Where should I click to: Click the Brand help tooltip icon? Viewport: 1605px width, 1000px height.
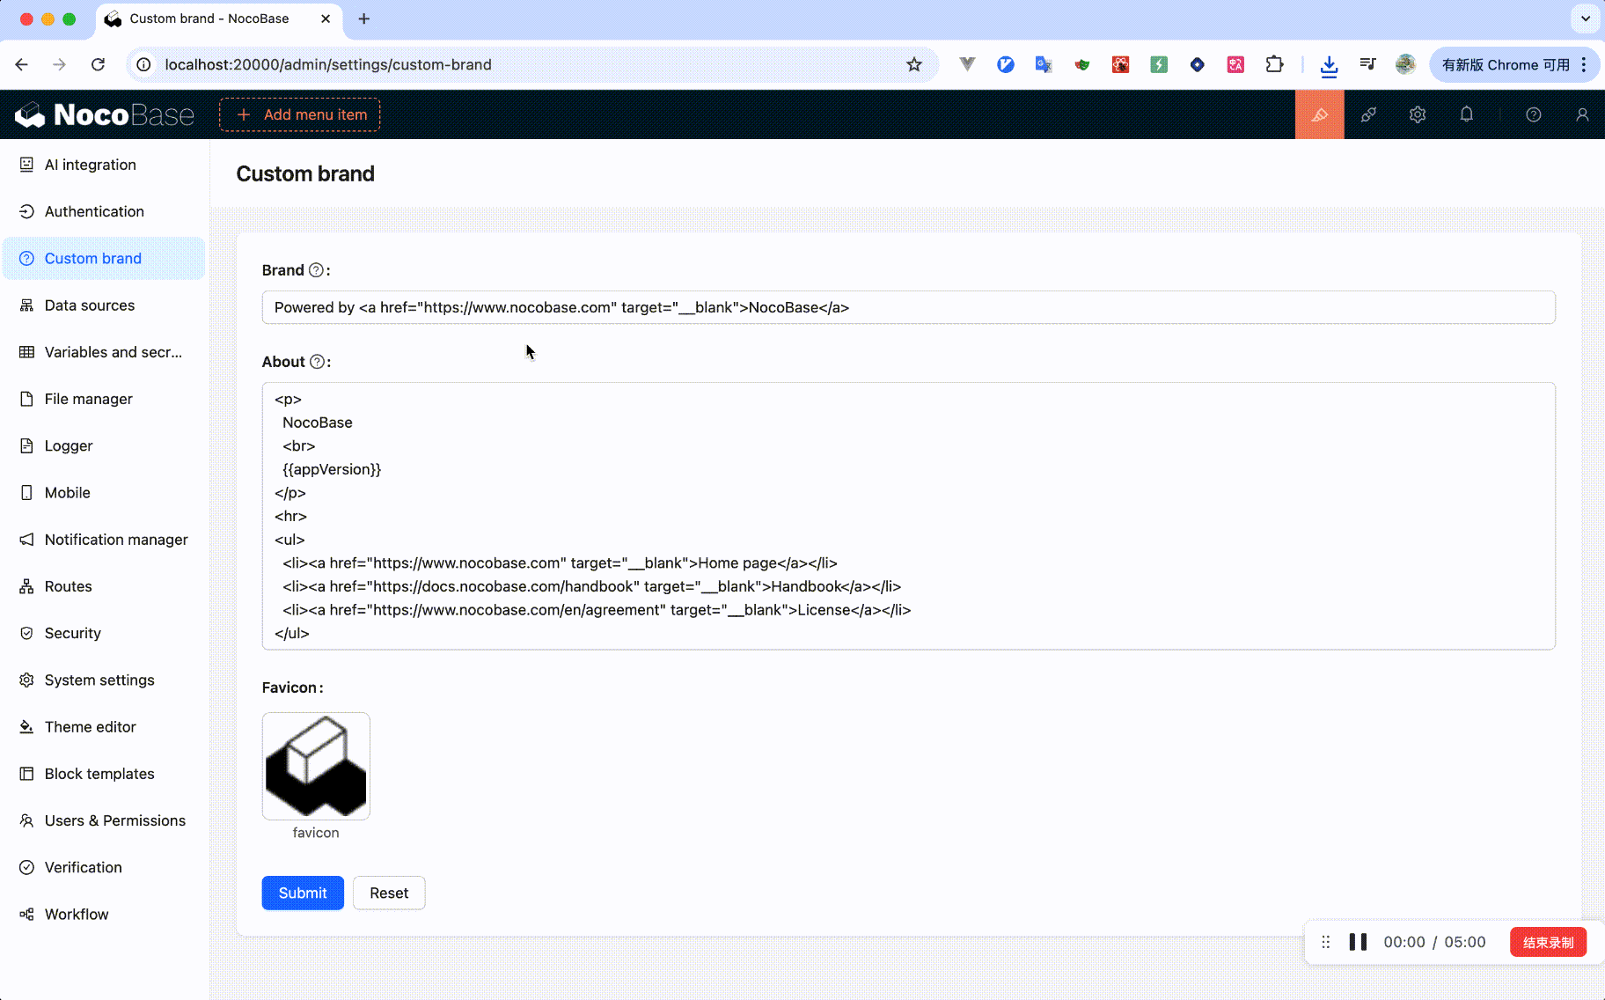click(316, 270)
